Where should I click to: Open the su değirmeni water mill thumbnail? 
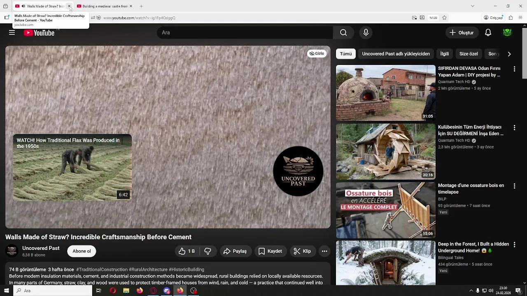pyautogui.click(x=385, y=151)
